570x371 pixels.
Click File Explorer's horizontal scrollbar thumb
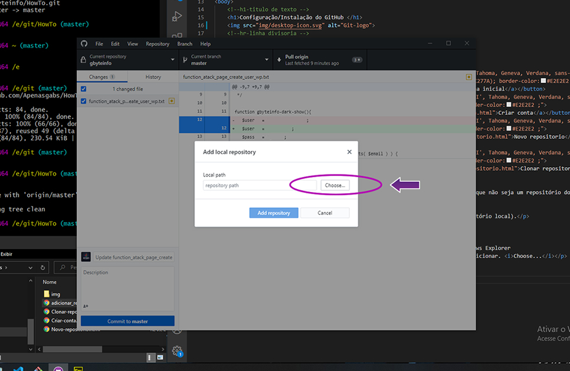73,349
